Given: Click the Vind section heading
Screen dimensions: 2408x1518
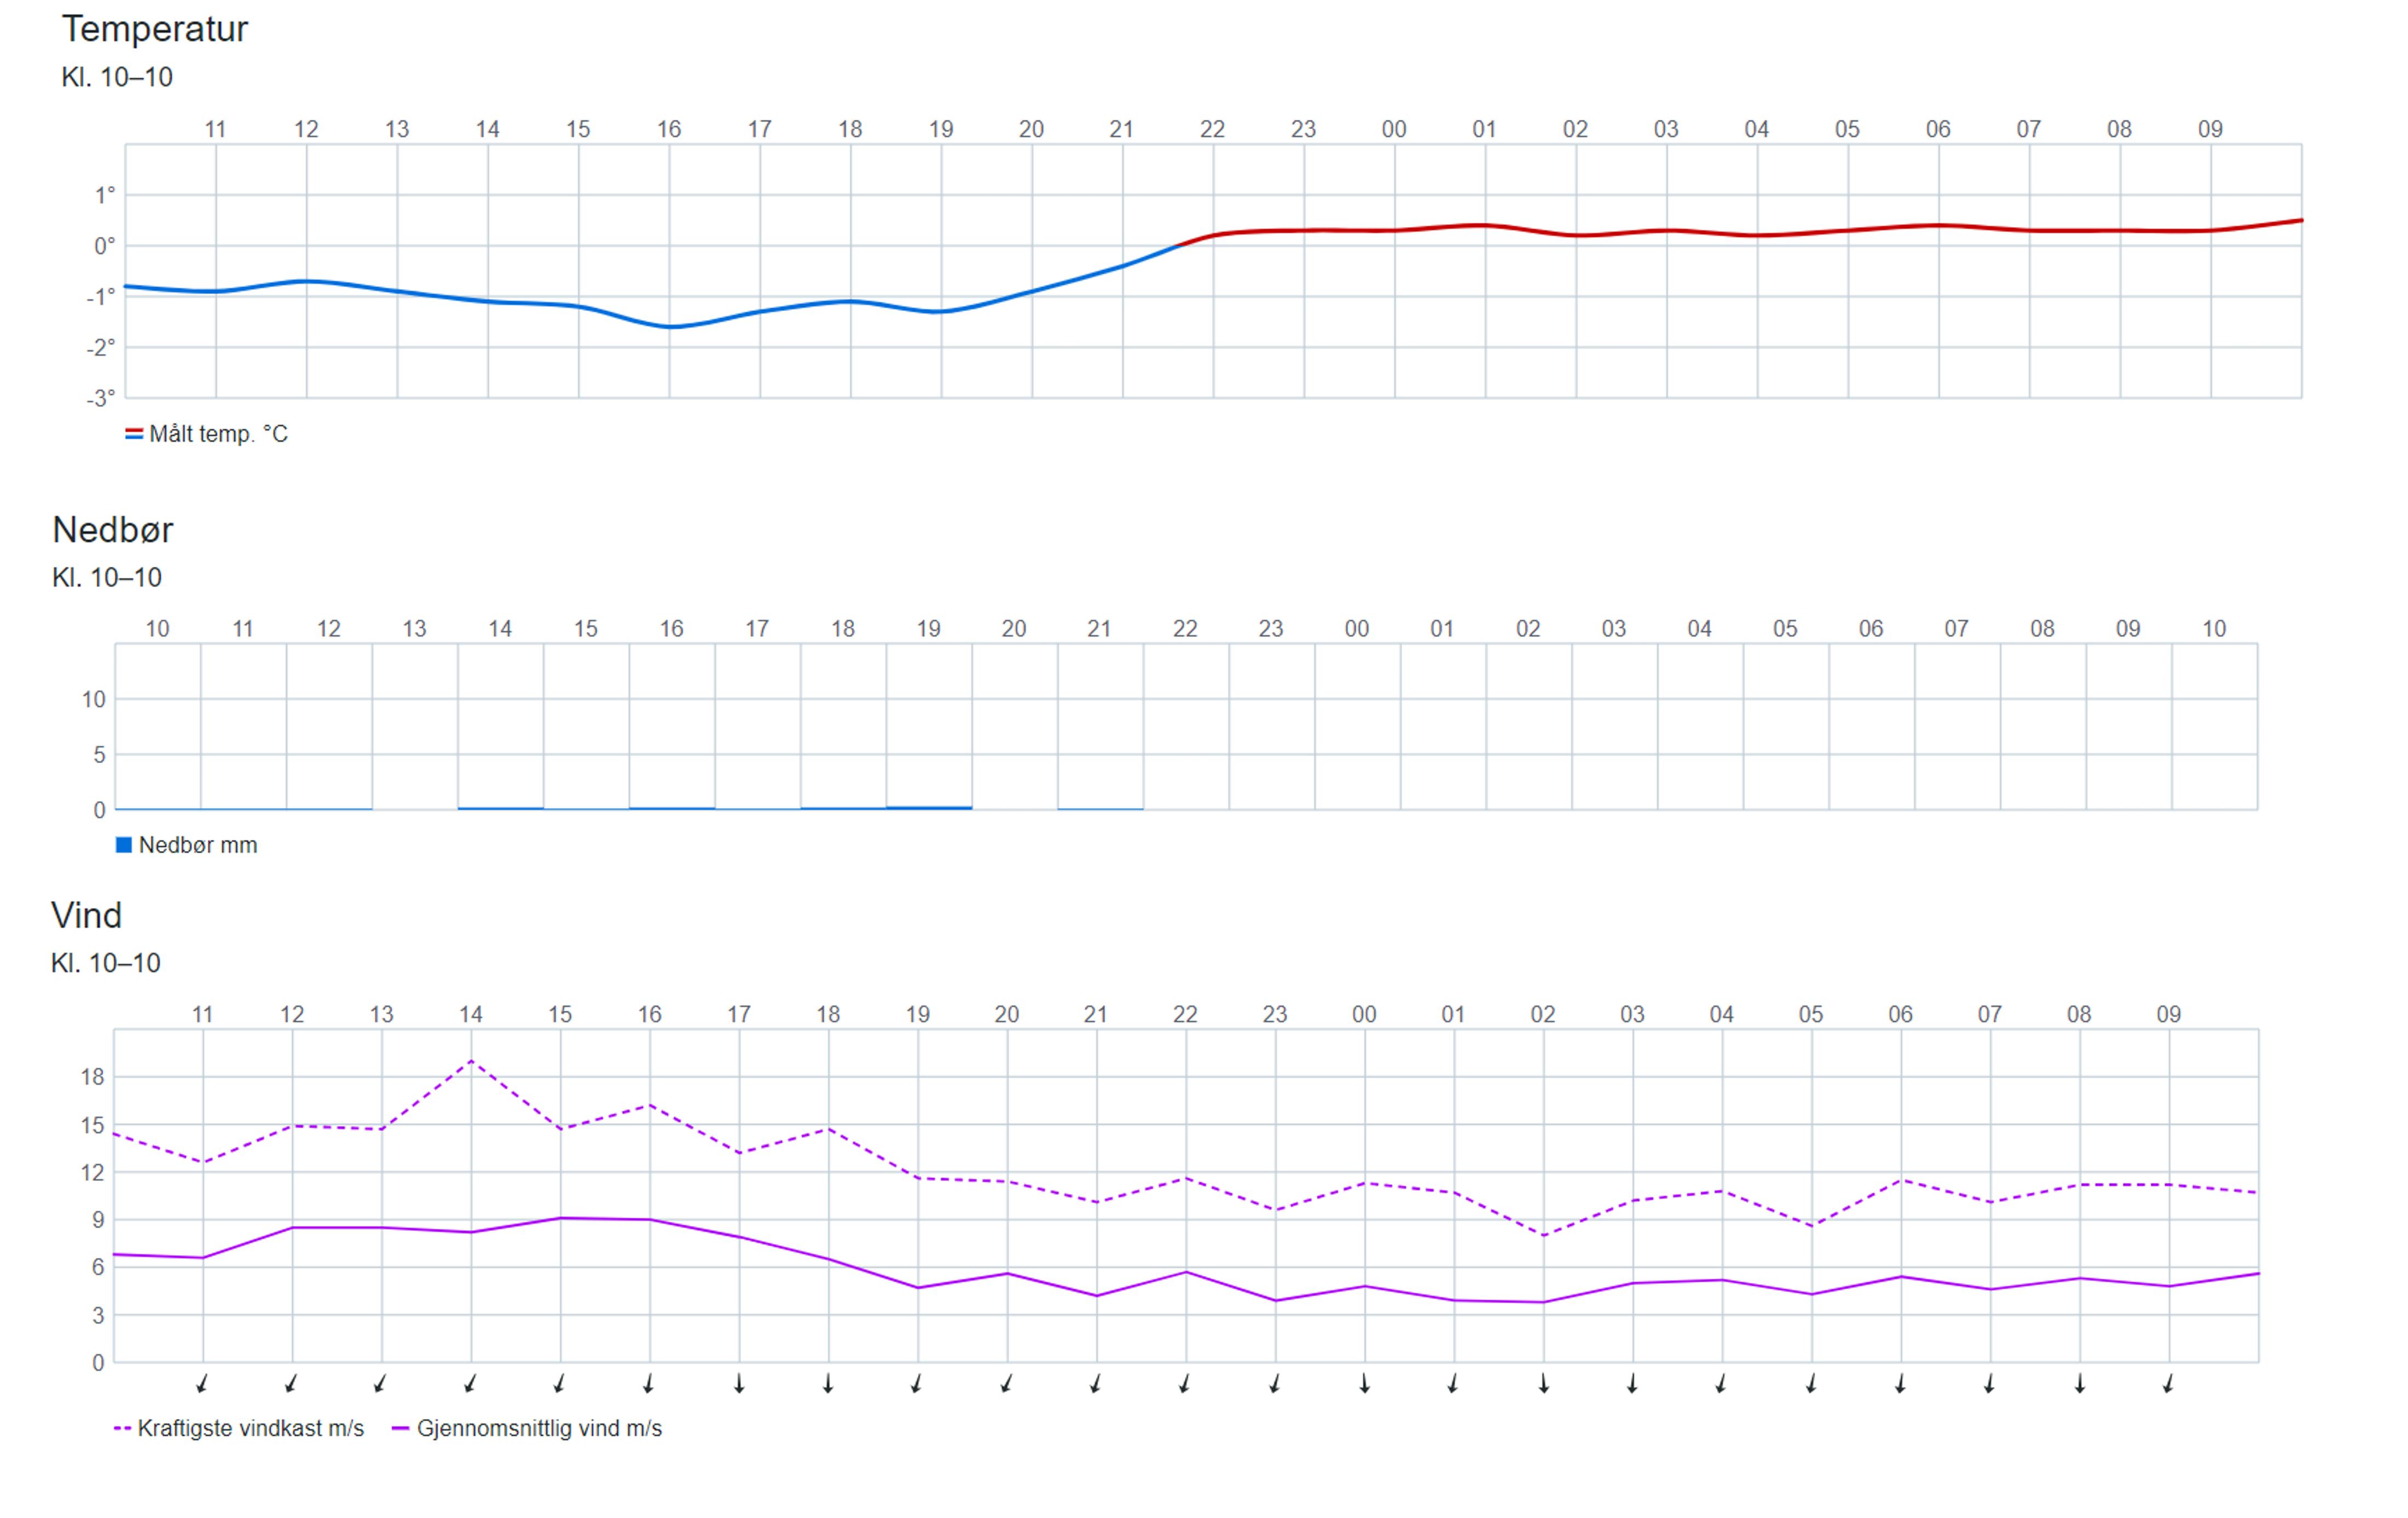Looking at the screenshot, I should click(86, 915).
